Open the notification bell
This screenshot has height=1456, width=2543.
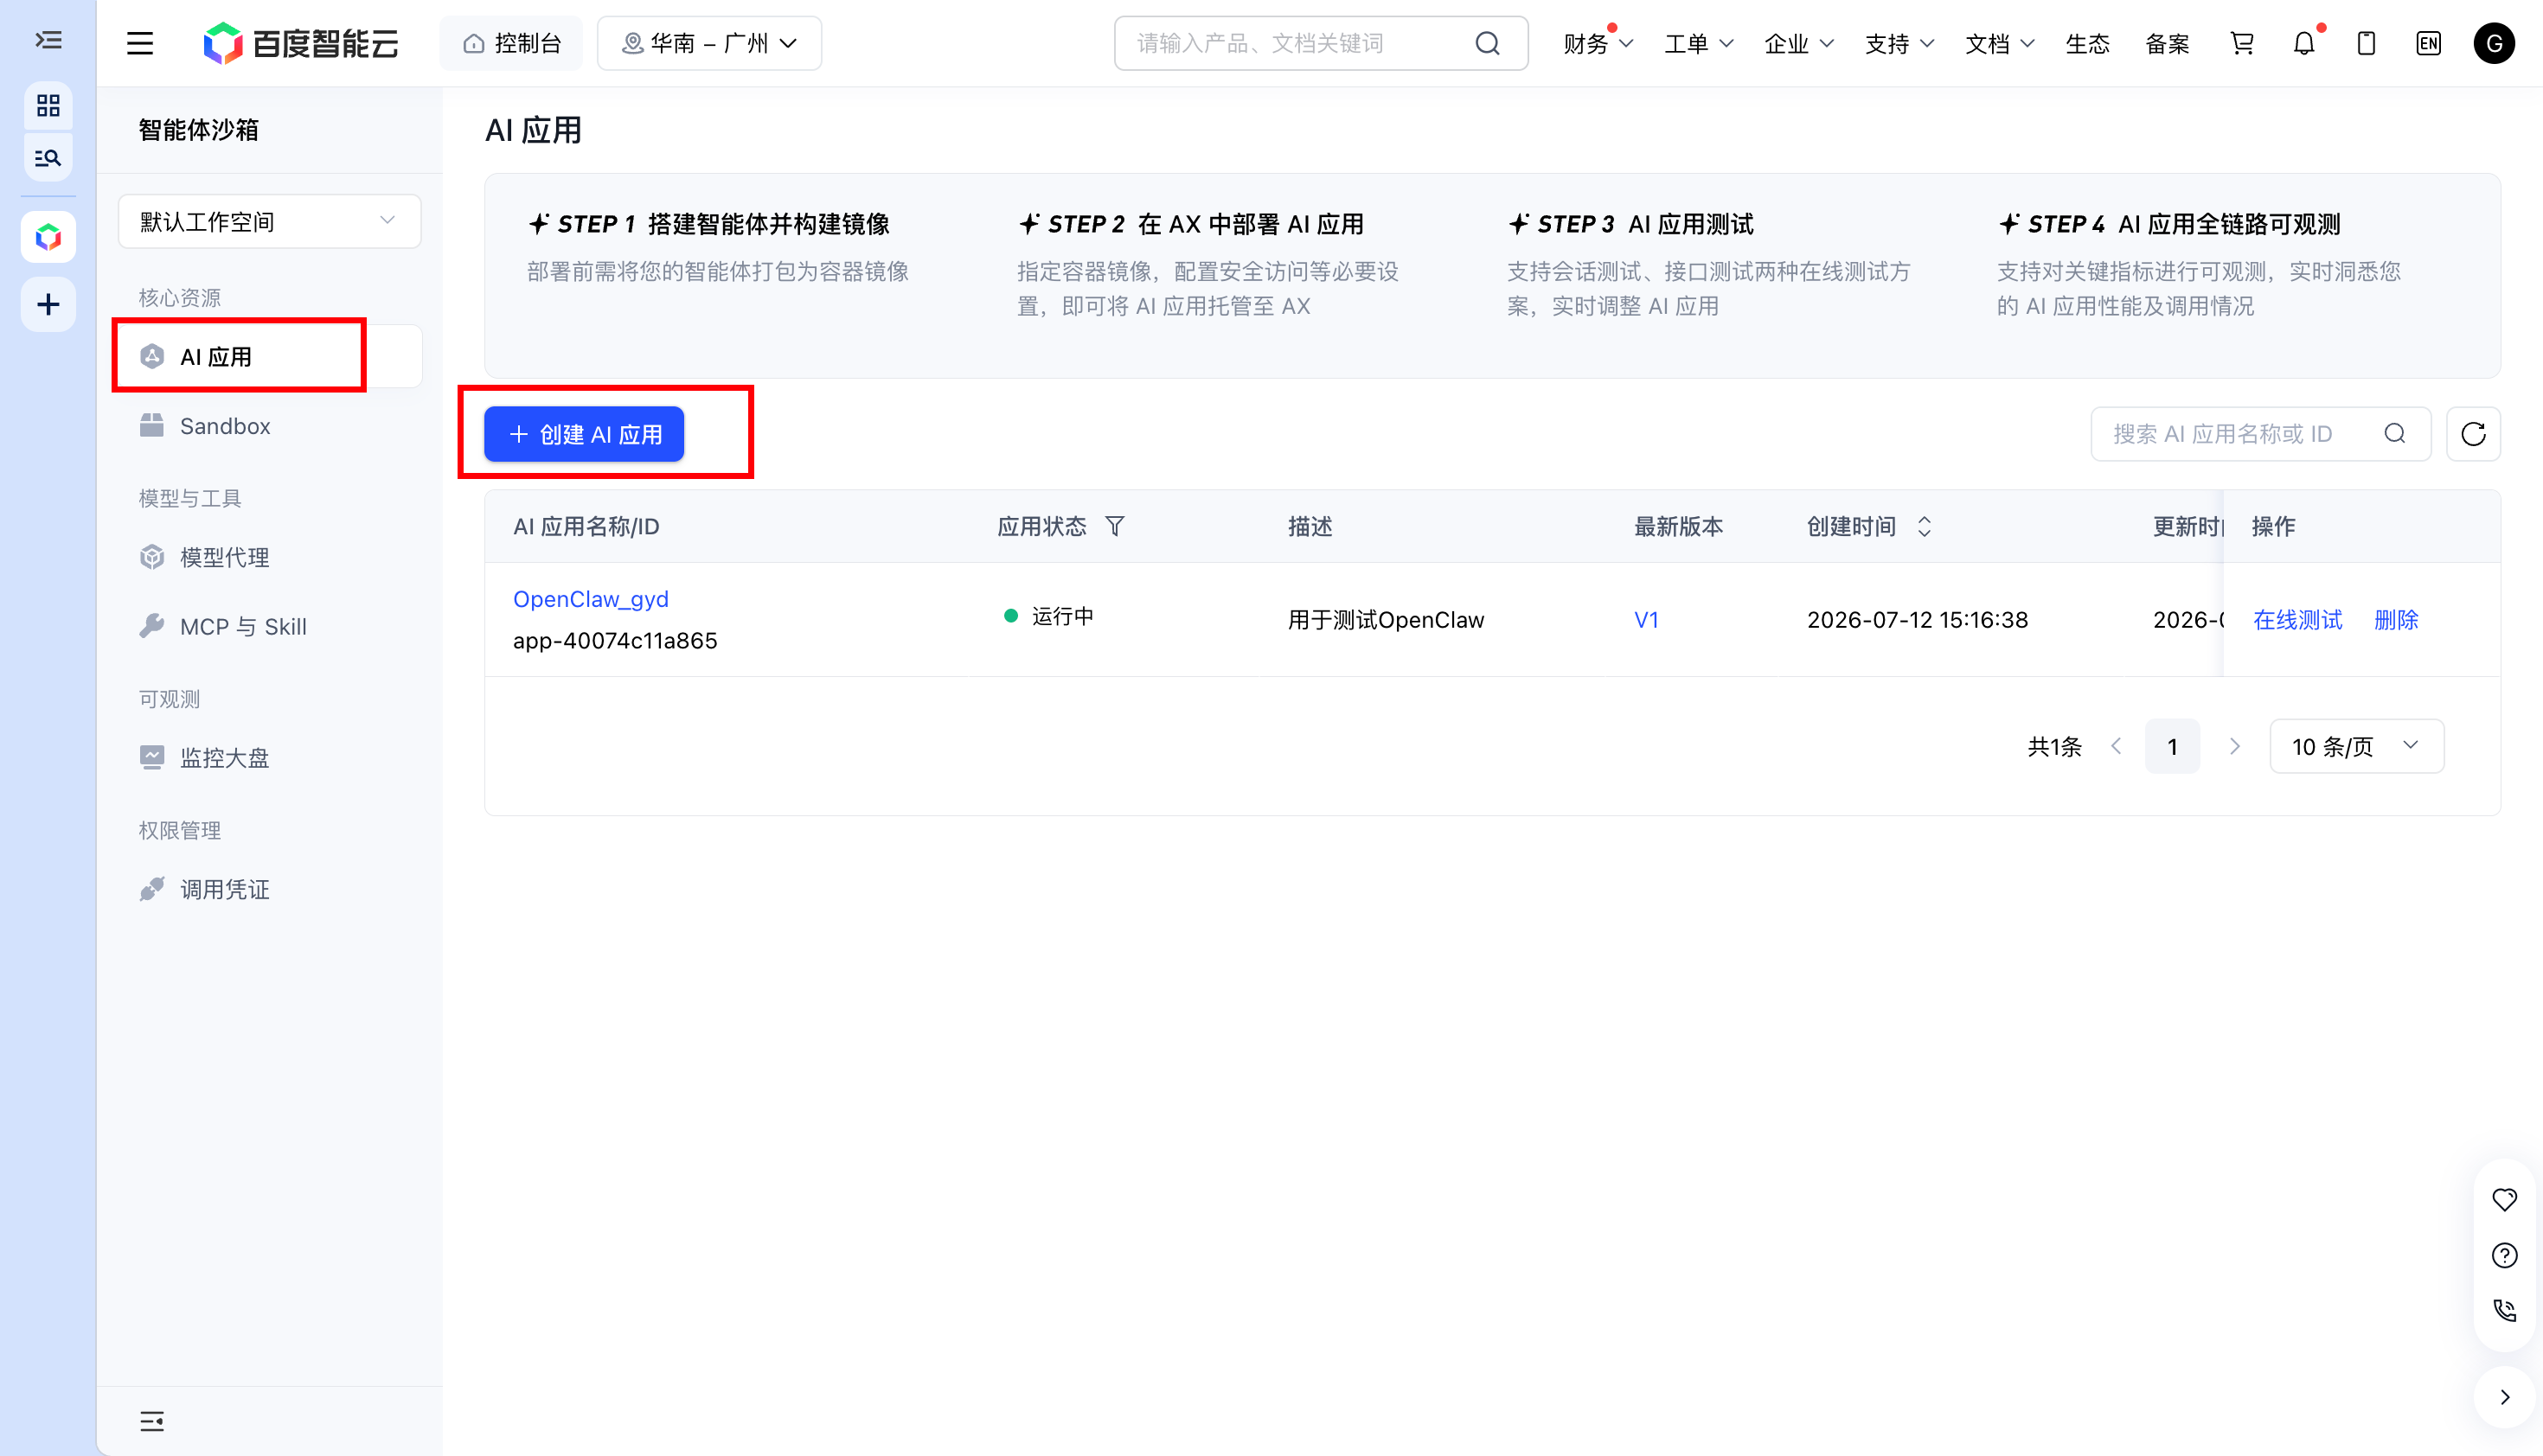tap(2304, 43)
